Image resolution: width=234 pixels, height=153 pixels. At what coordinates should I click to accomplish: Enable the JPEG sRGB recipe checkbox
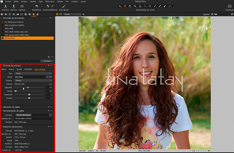pos(3,28)
